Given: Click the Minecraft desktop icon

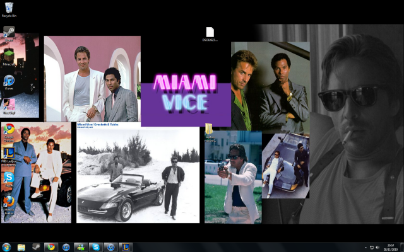Looking at the screenshot, I should 9,56.
